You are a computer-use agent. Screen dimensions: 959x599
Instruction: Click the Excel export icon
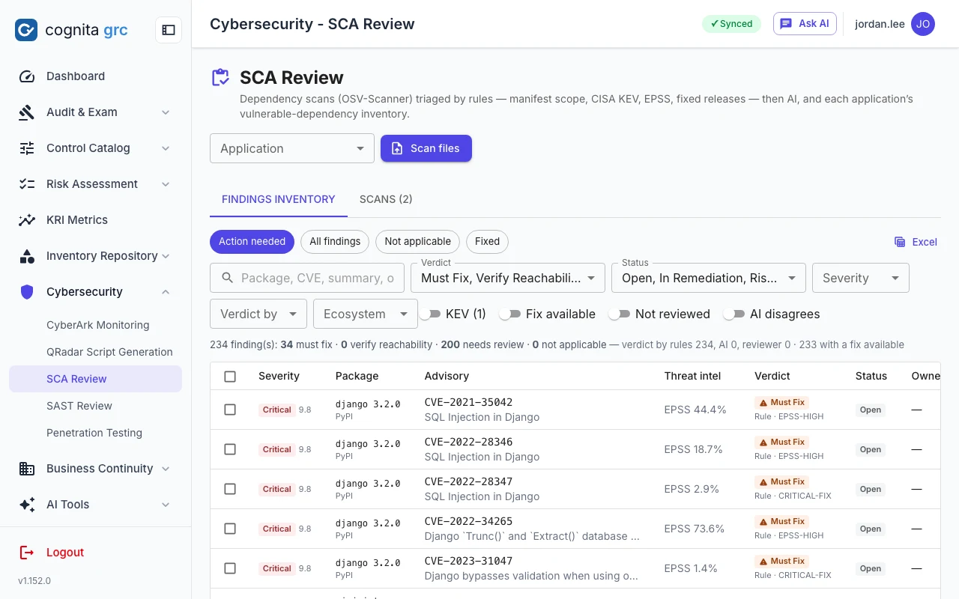point(900,242)
